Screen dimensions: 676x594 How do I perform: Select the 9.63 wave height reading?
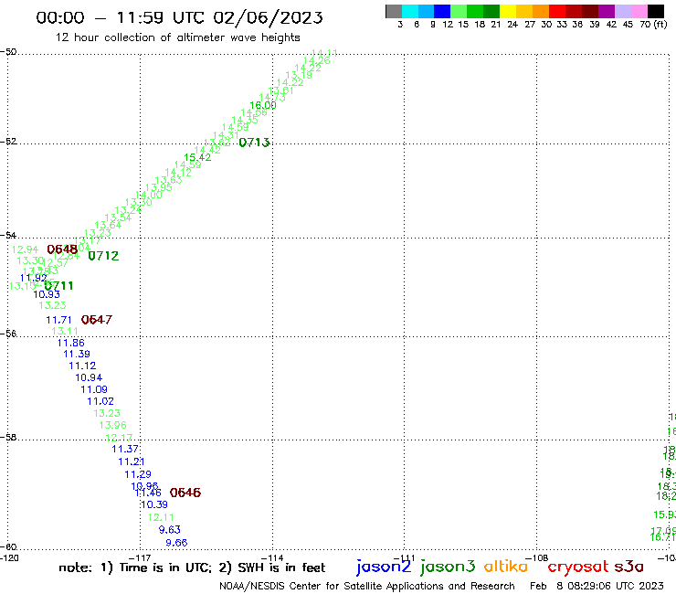click(170, 529)
